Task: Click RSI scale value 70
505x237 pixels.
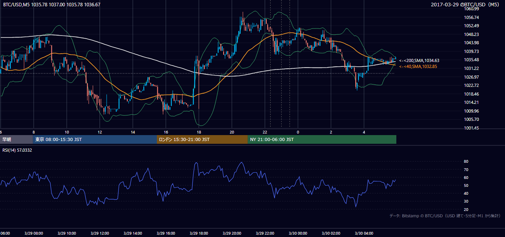Action: tap(466, 169)
